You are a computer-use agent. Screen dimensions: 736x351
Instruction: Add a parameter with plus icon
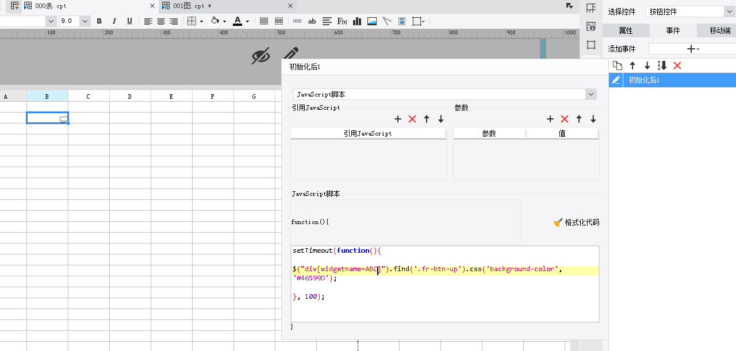[x=550, y=119]
